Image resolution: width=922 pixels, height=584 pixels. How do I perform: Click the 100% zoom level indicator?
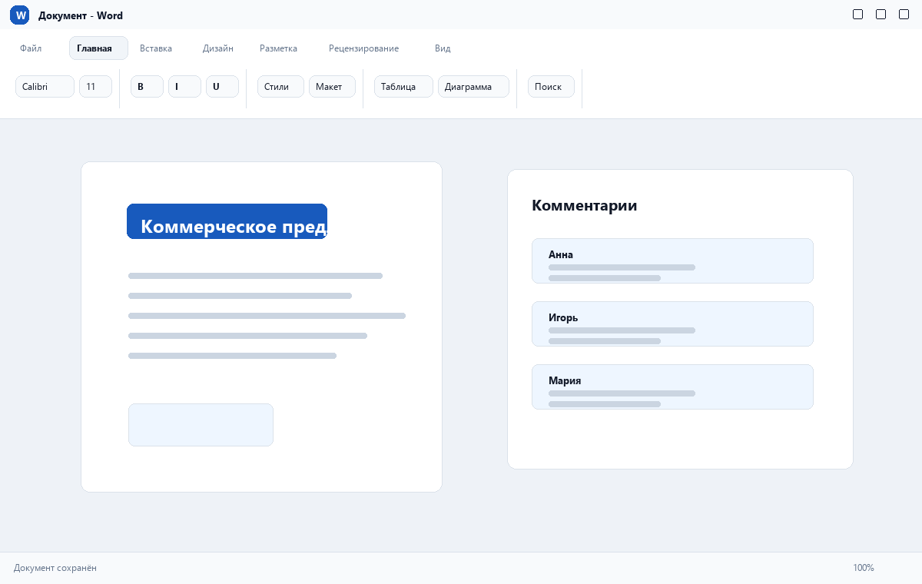point(864,568)
